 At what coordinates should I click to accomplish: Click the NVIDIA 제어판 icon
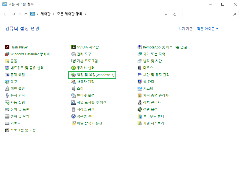73,47
